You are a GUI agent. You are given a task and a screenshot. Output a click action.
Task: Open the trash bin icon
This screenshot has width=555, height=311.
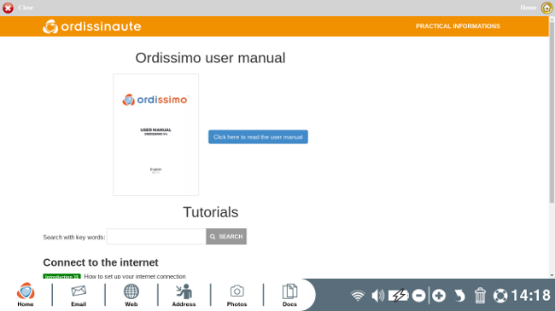480,296
